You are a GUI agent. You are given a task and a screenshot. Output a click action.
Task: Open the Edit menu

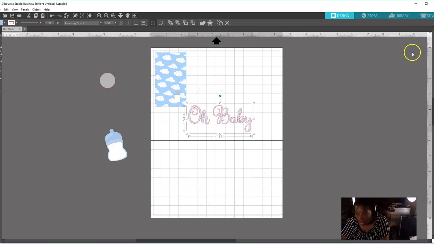[x=6, y=9]
